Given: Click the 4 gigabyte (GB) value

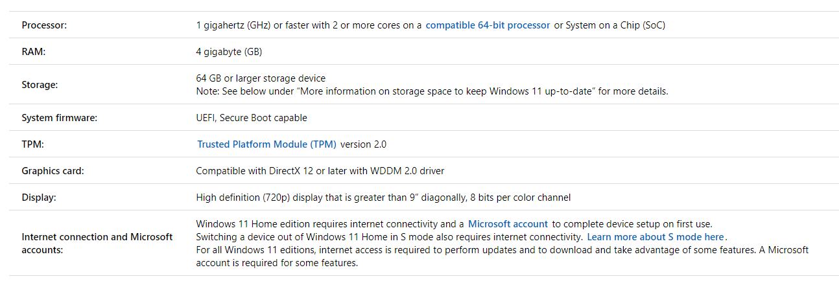Looking at the screenshot, I should (x=229, y=52).
